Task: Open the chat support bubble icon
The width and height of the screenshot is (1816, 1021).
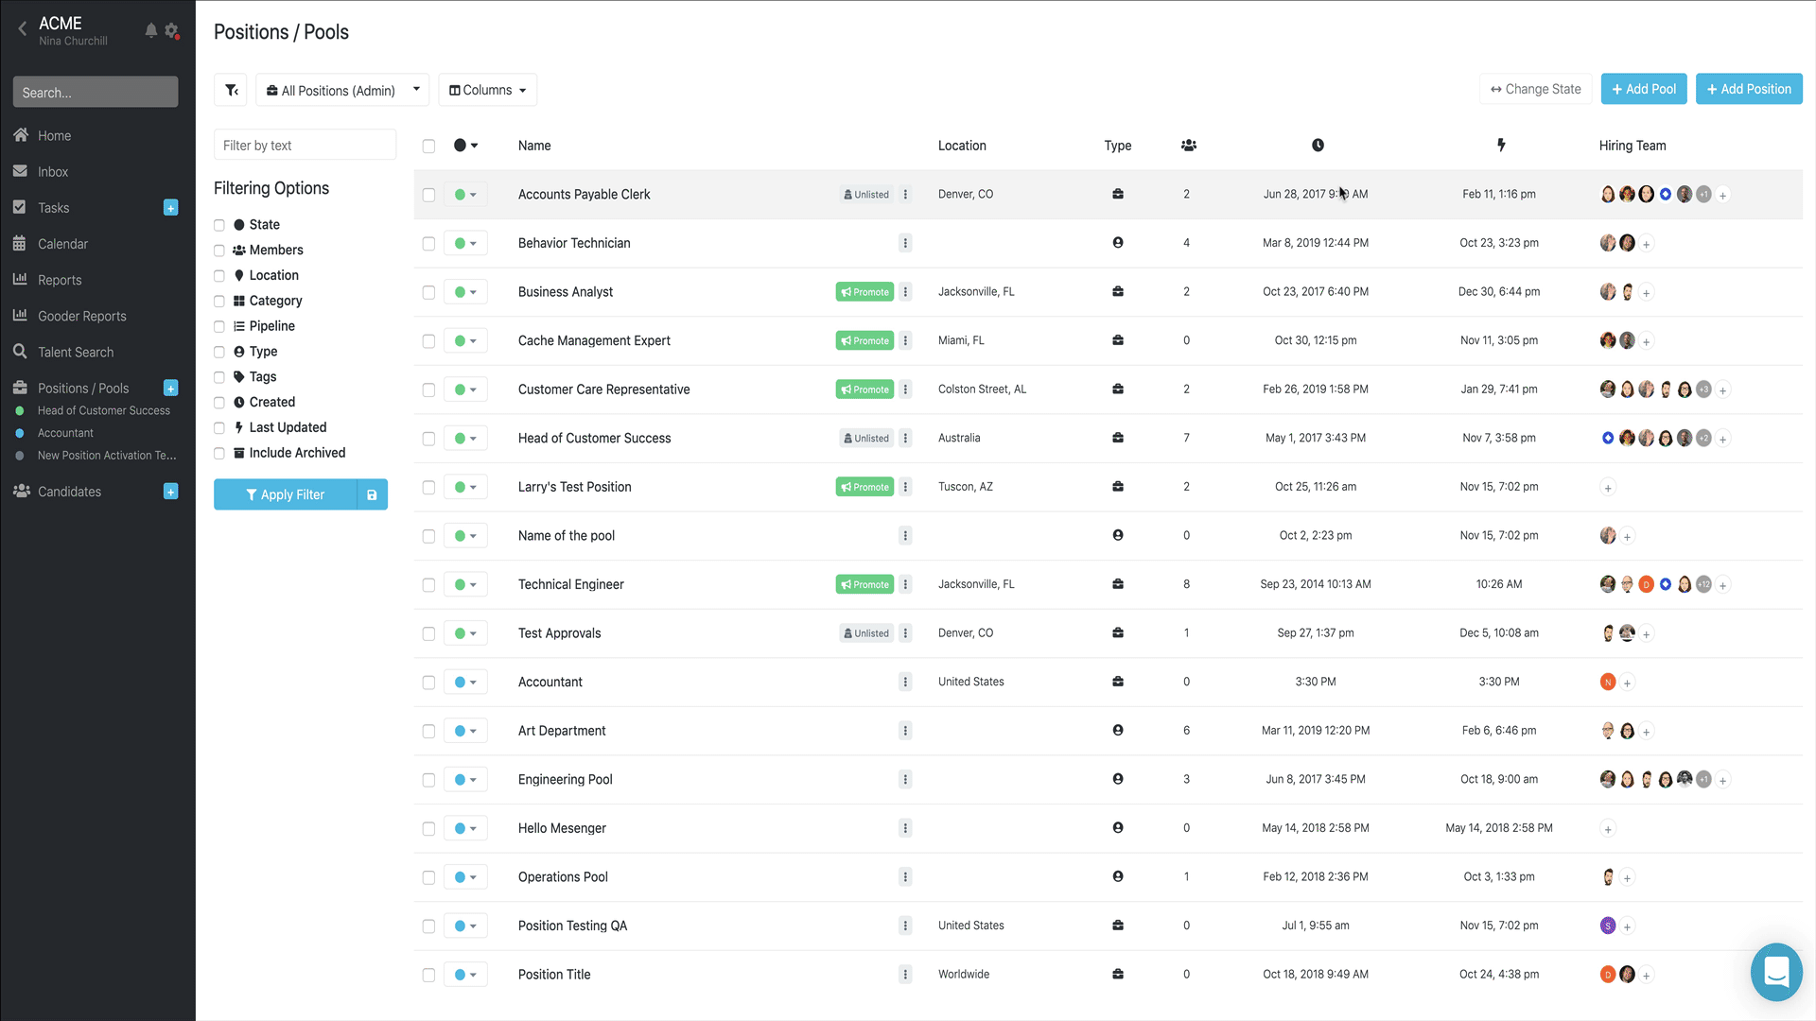Action: tap(1775, 971)
